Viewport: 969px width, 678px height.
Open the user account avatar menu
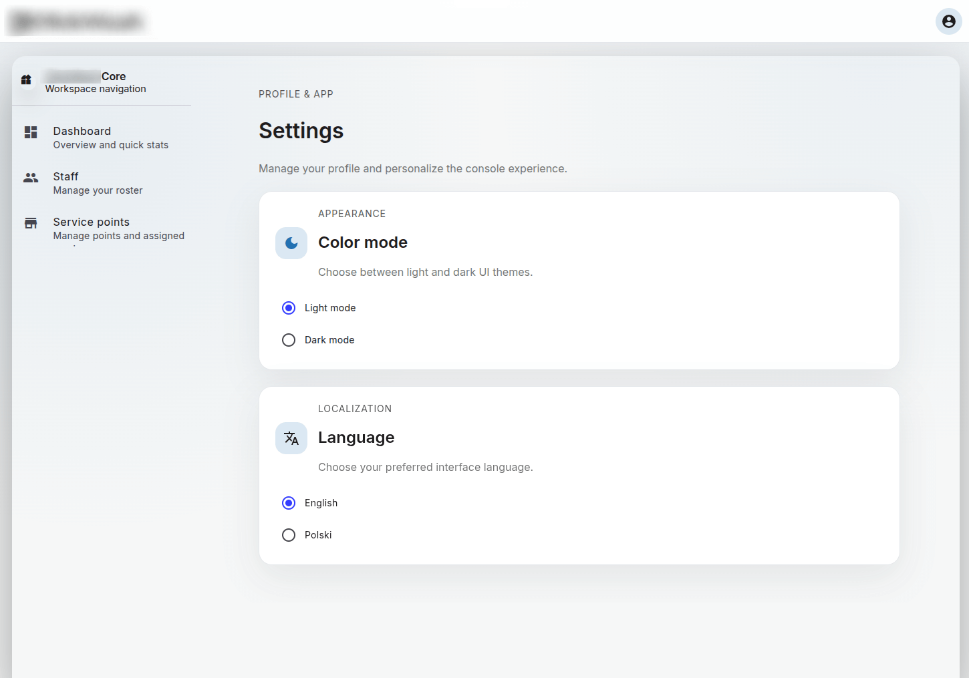tap(948, 21)
